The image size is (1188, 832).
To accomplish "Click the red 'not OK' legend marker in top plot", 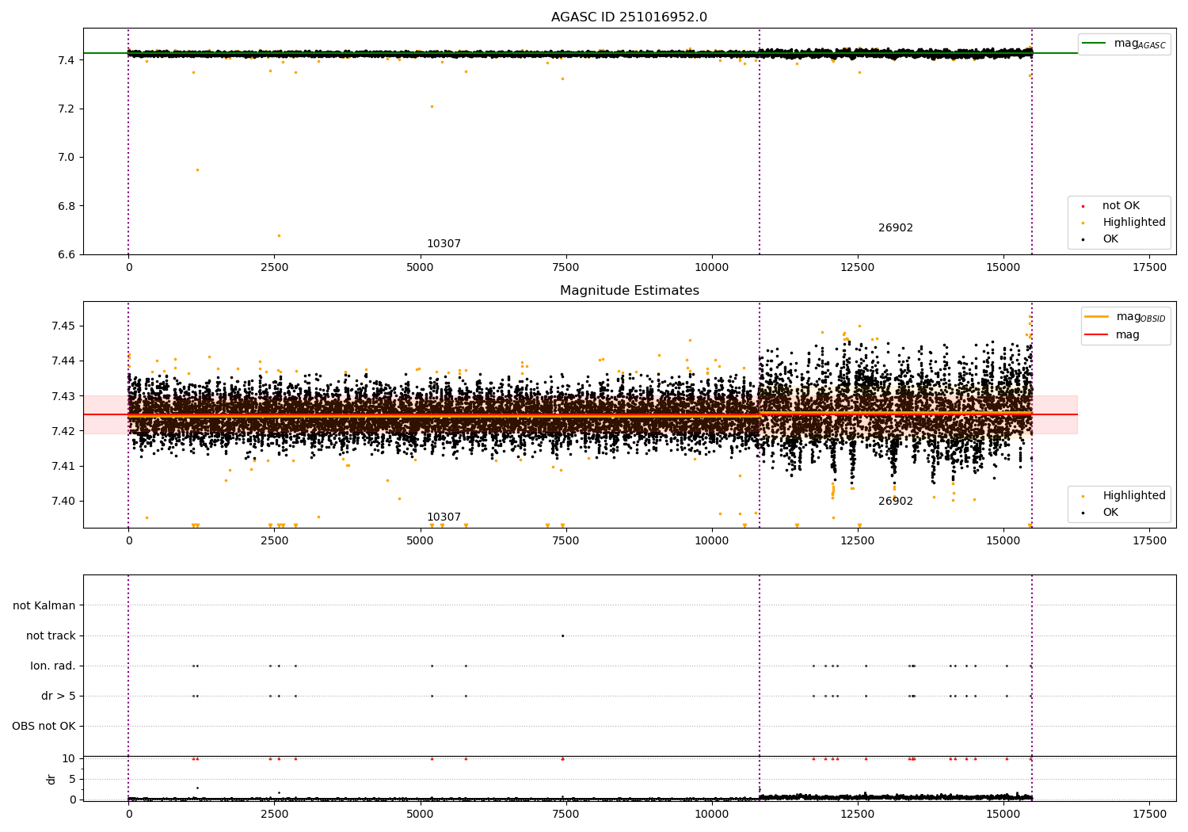I will pos(1083,206).
